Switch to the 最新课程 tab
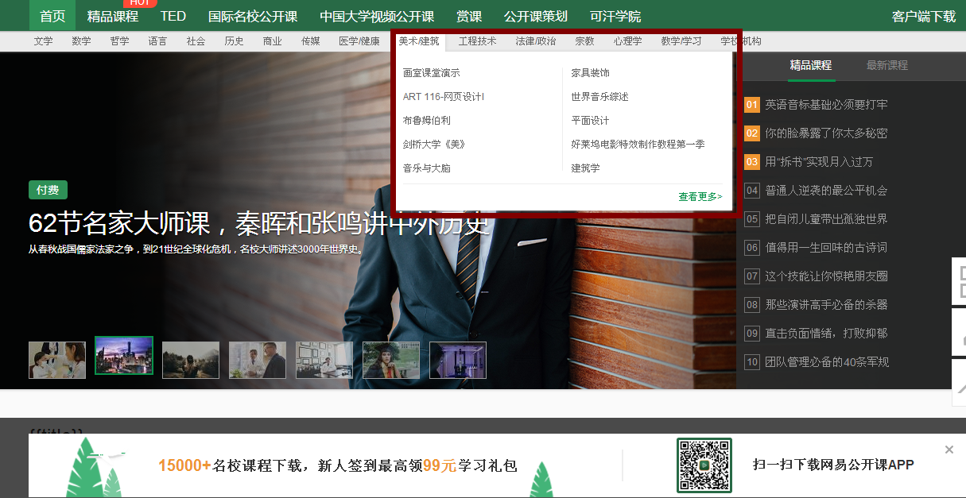 (x=886, y=65)
